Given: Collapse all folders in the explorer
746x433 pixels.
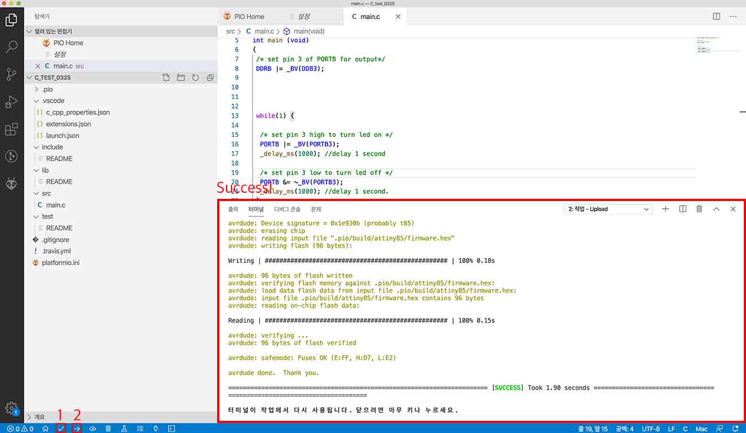Looking at the screenshot, I should click(210, 78).
